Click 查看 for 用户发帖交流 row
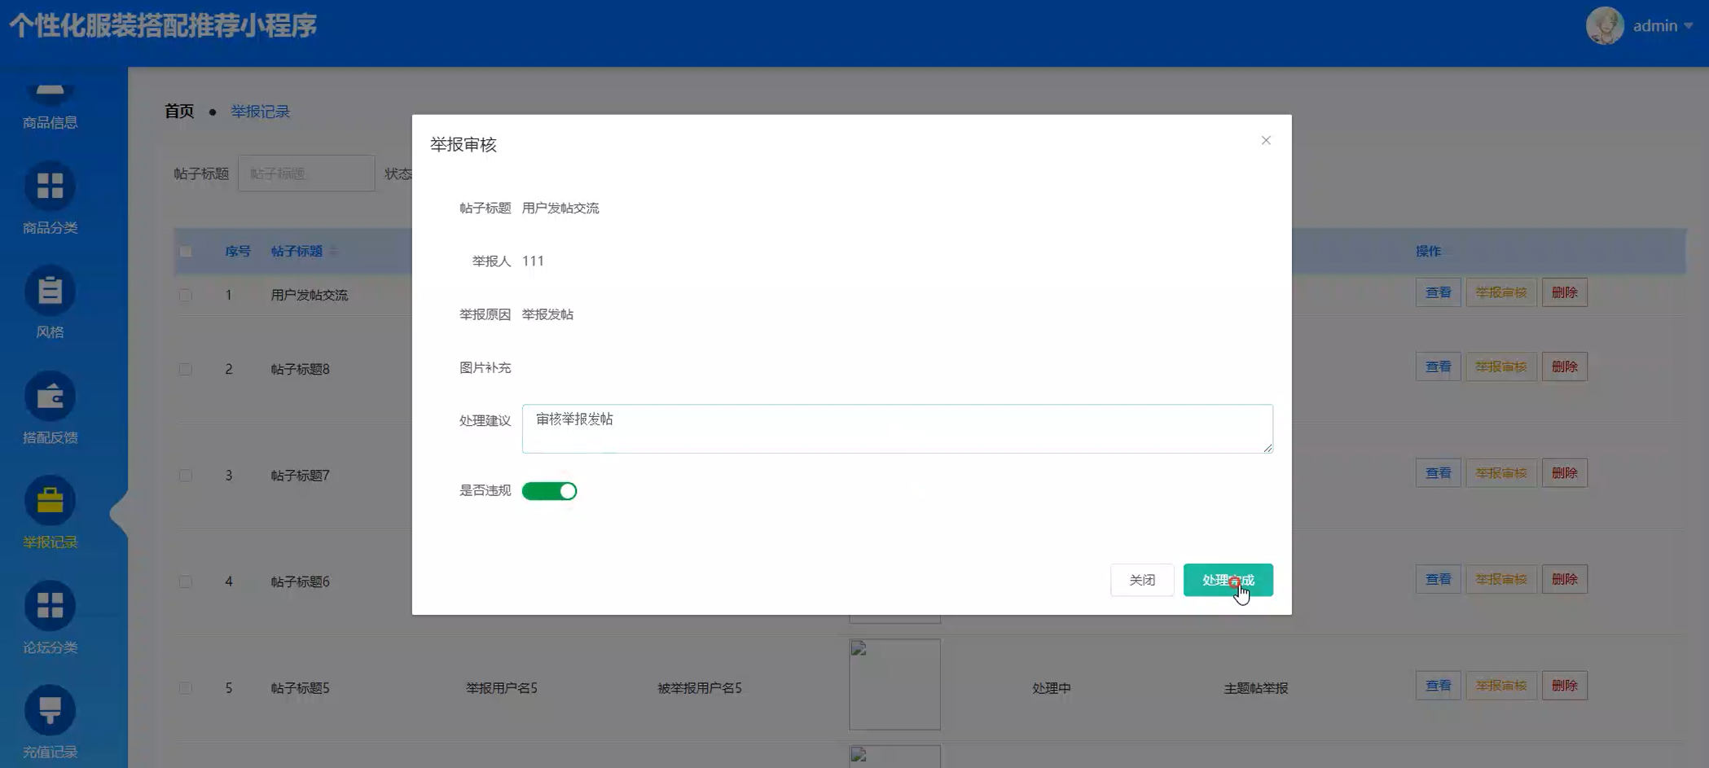Image resolution: width=1709 pixels, height=768 pixels. 1438,292
